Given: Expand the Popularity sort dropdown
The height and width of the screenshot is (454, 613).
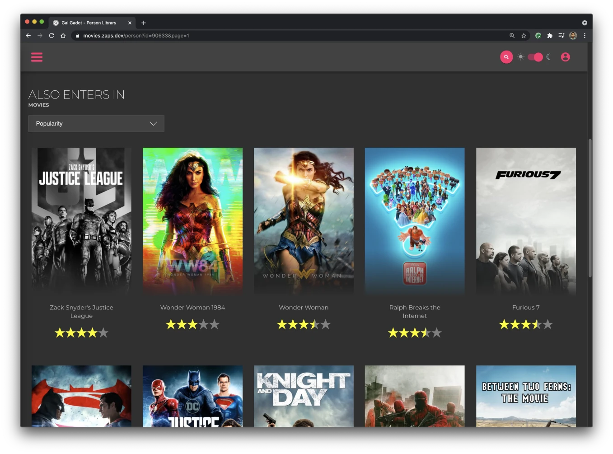Looking at the screenshot, I should tap(96, 123).
